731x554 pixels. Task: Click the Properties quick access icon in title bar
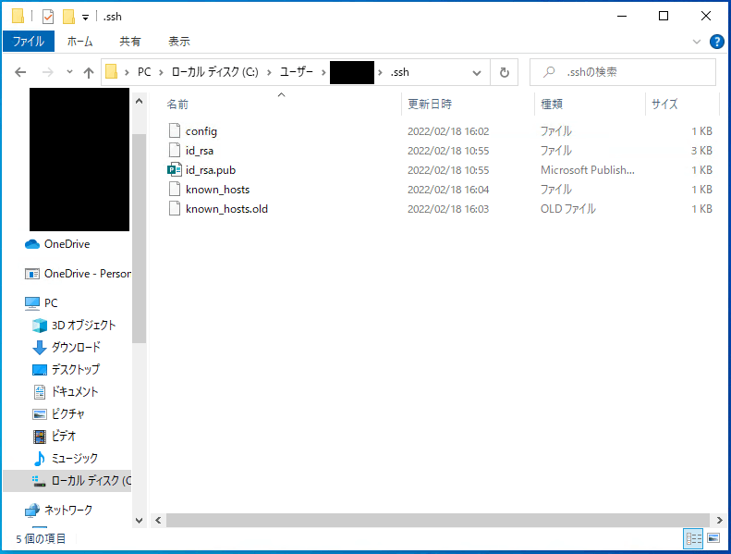[48, 17]
